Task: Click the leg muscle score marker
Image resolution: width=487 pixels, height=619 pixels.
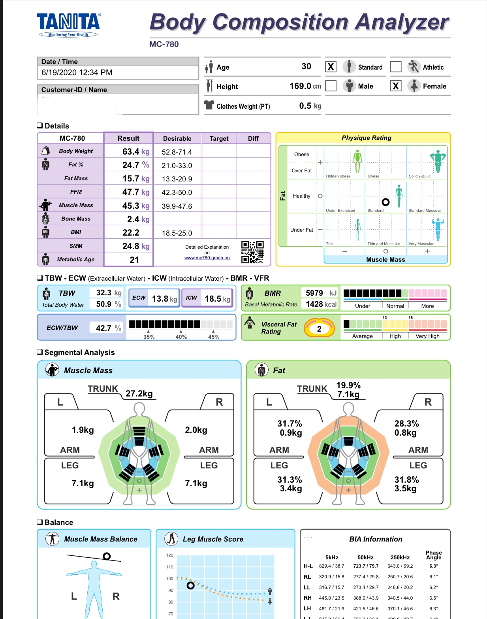Action: [x=190, y=585]
